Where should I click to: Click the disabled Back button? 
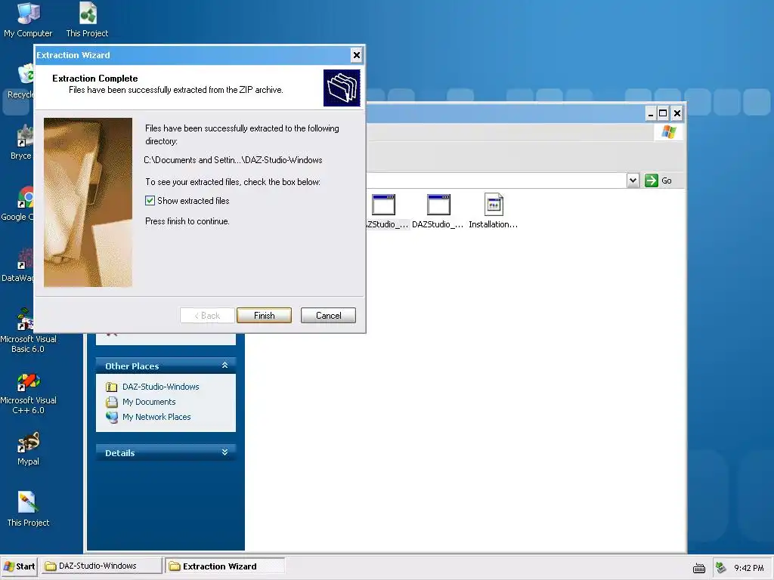tap(207, 316)
